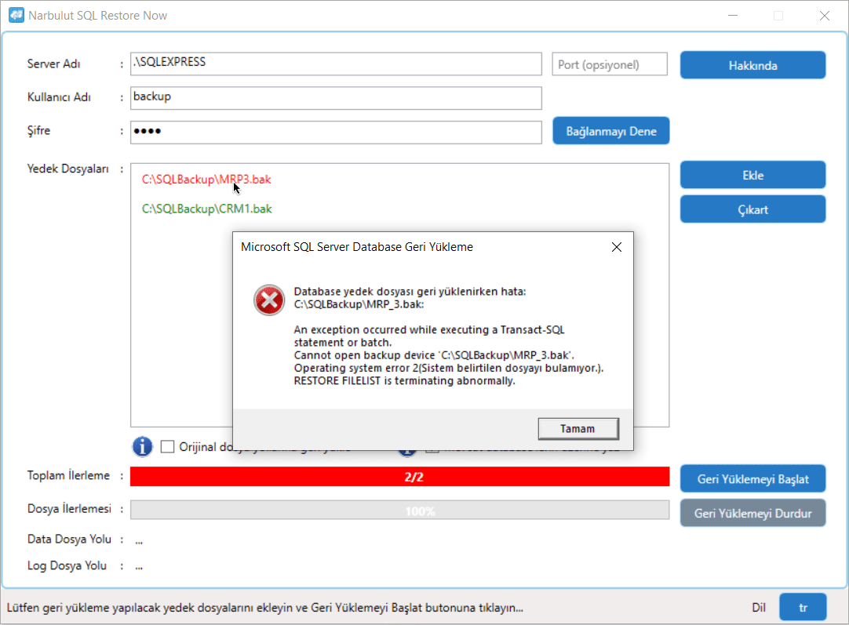849x625 pixels.
Task: Add a backup file with Ekle
Action: click(752, 175)
